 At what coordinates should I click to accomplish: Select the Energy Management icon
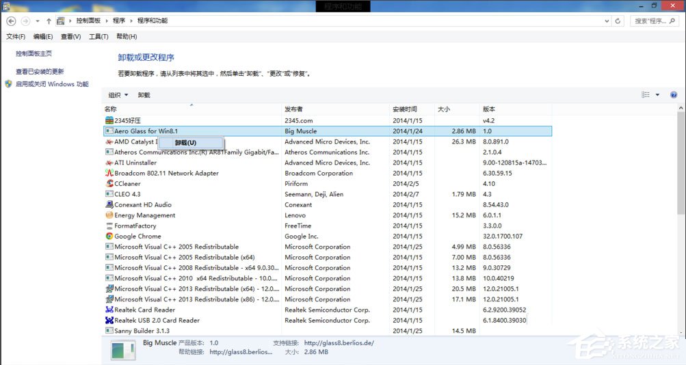pos(109,215)
